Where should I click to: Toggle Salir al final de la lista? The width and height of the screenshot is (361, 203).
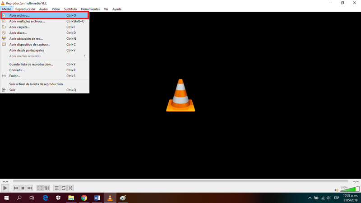coord(44,84)
